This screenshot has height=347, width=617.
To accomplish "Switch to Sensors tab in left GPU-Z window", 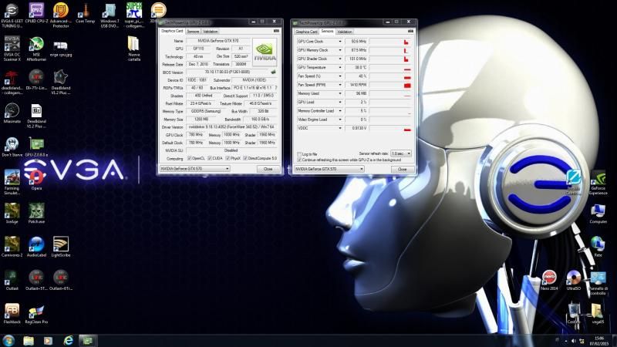I will (x=193, y=32).
